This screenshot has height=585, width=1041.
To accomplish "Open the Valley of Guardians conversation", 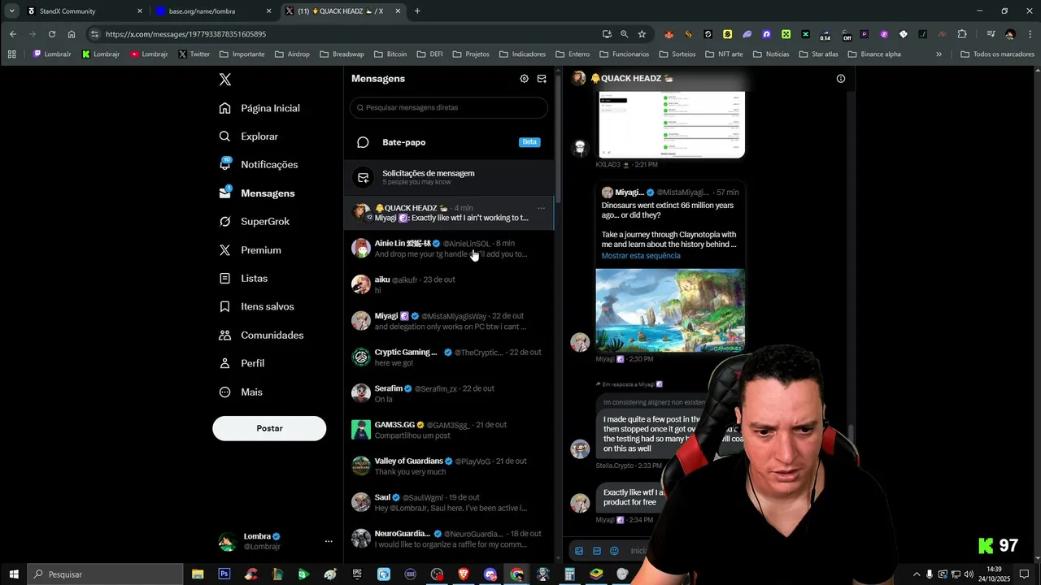I will [x=449, y=466].
